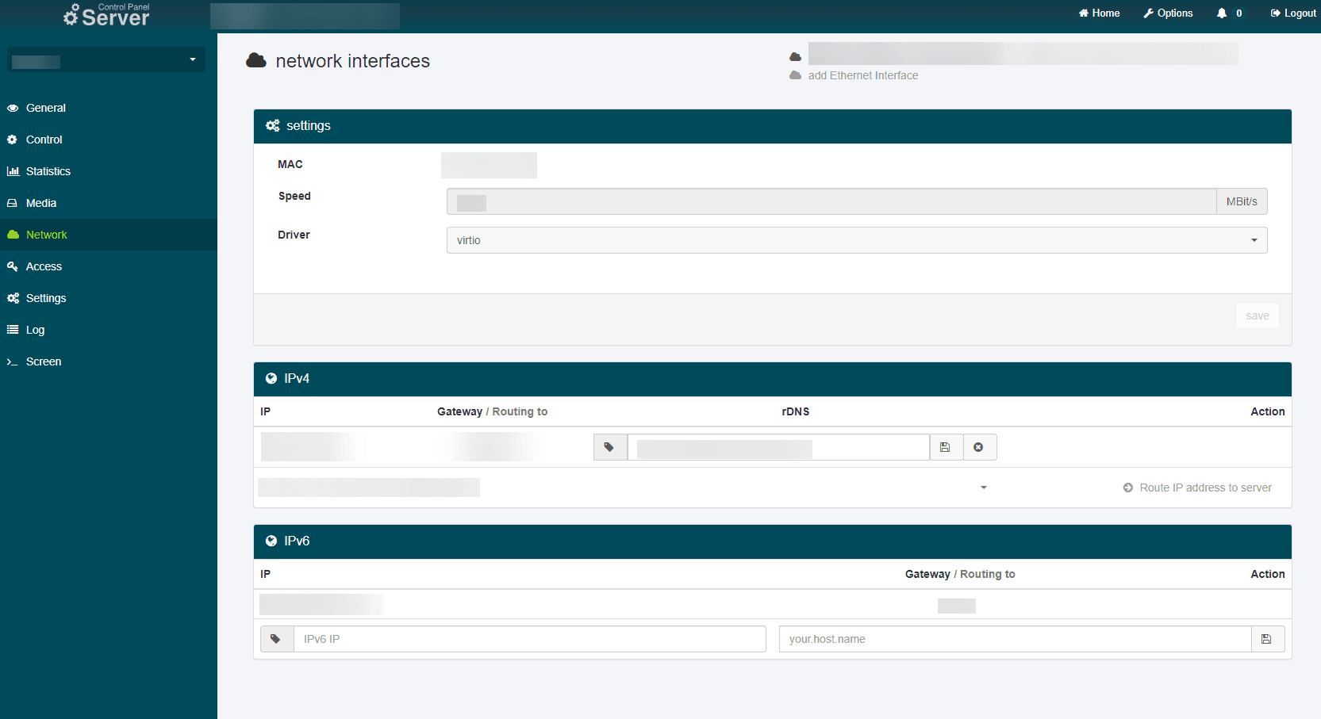
Task: Click add Ethernet Interface
Action: [x=862, y=75]
